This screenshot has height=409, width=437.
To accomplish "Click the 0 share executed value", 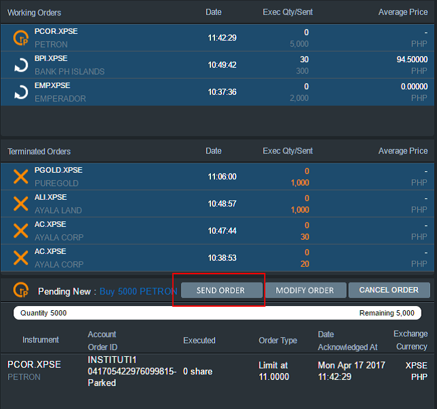I will [197, 372].
